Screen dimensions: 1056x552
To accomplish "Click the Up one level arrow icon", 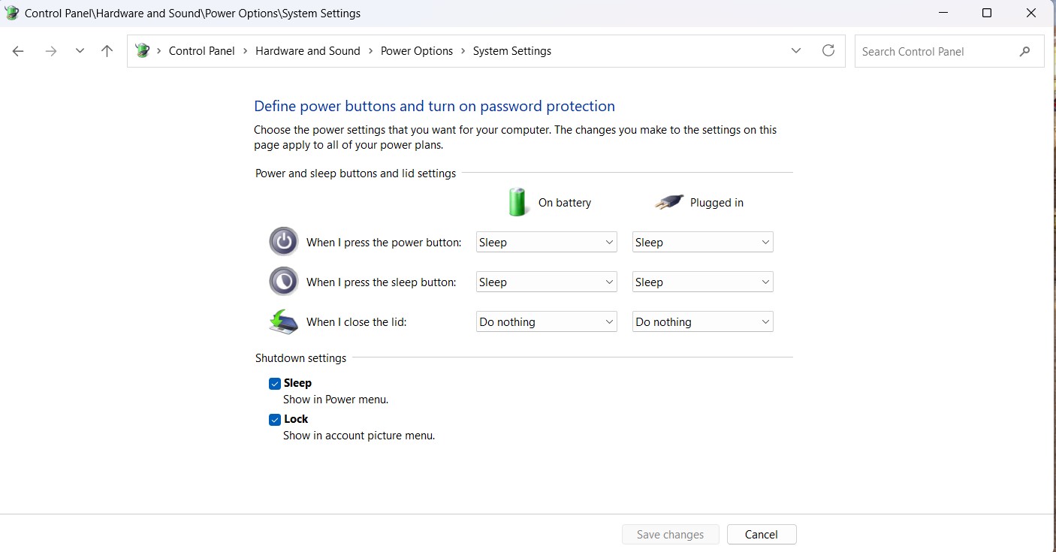I will click(x=107, y=51).
